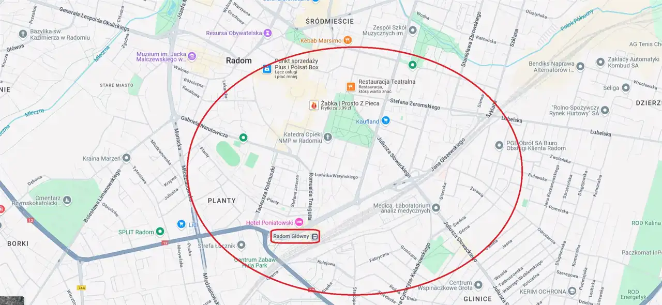The image size is (662, 305).
Task: Click the Resursa Obywatelska purple marker
Action: click(267, 33)
